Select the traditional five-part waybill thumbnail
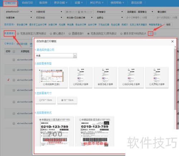The width and height of the screenshot is (179, 156). coord(52,77)
